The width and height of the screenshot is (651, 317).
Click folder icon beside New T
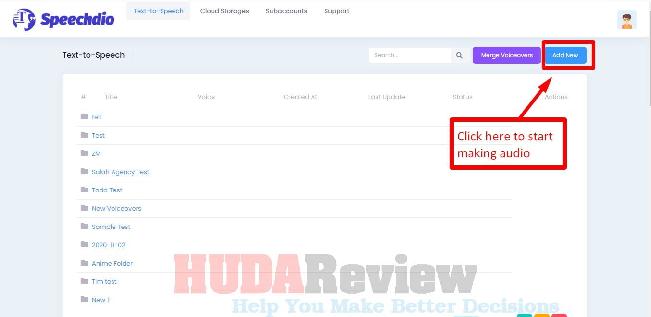[x=85, y=299]
